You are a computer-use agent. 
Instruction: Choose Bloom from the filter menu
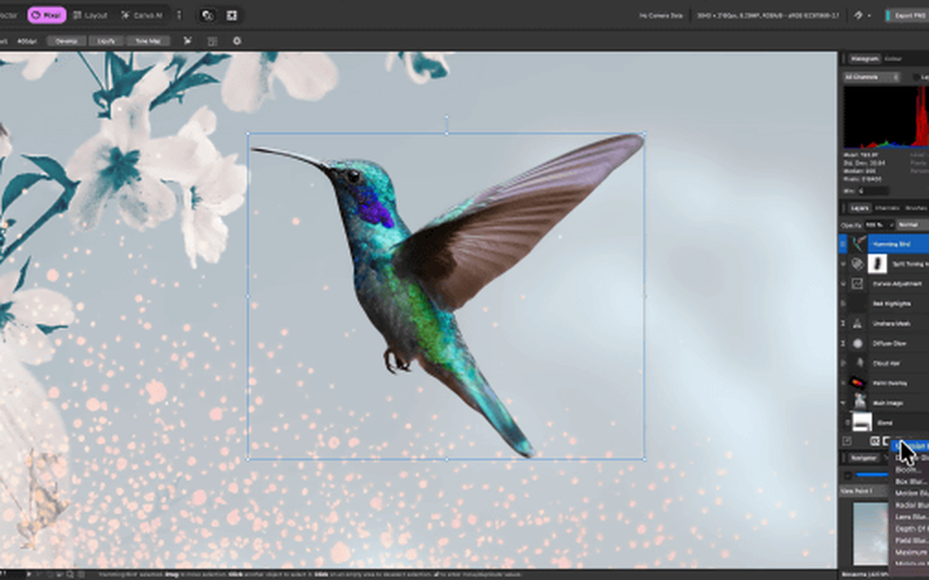tap(909, 469)
